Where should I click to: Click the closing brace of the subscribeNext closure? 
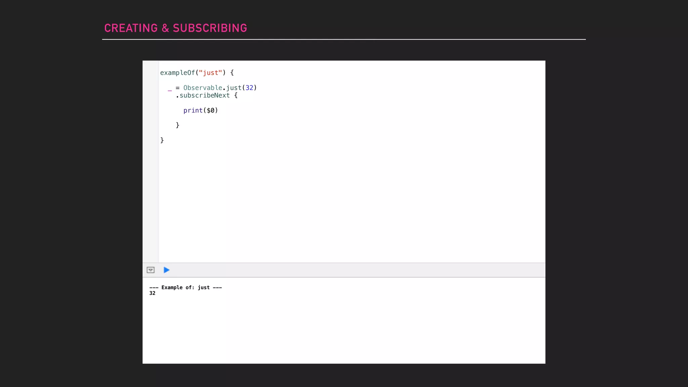coord(178,125)
